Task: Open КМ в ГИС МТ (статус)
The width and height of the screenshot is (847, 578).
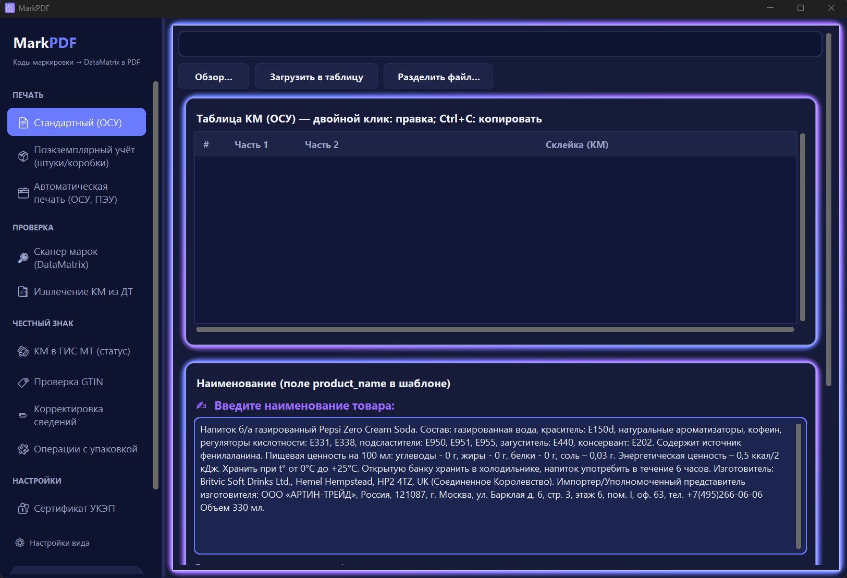Action: click(77, 351)
